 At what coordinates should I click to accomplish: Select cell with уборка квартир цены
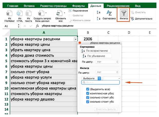(x=44, y=44)
